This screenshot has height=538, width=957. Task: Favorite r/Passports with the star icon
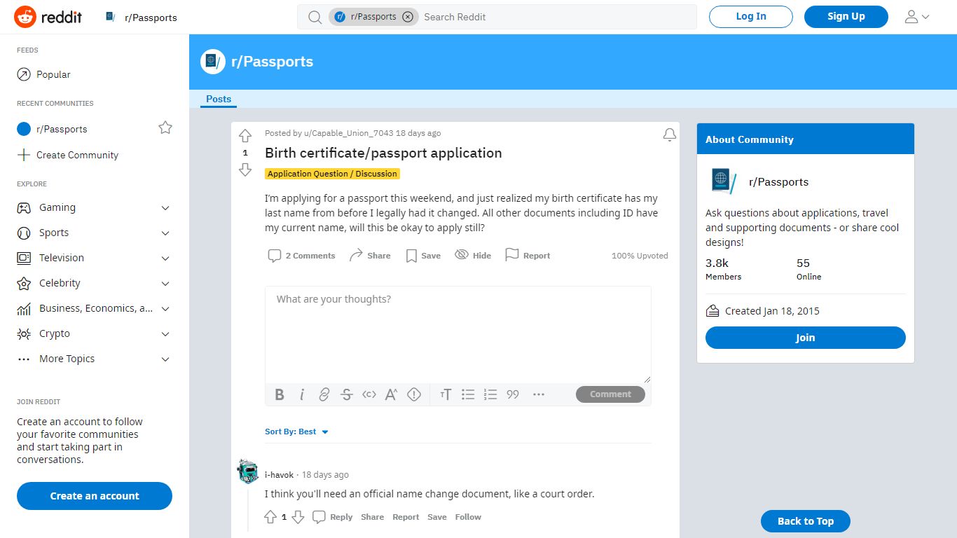point(165,127)
